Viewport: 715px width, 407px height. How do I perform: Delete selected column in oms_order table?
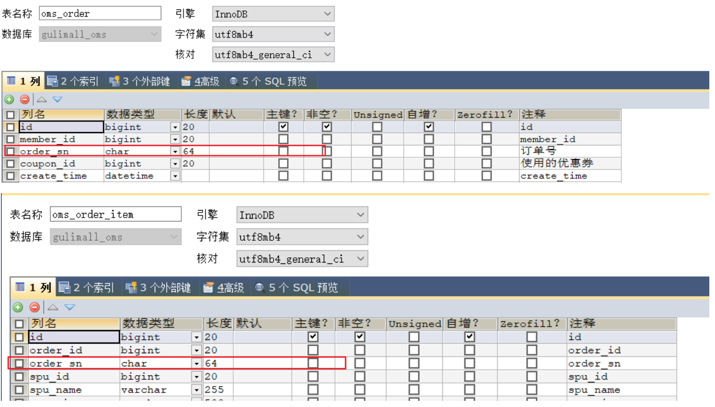click(25, 100)
